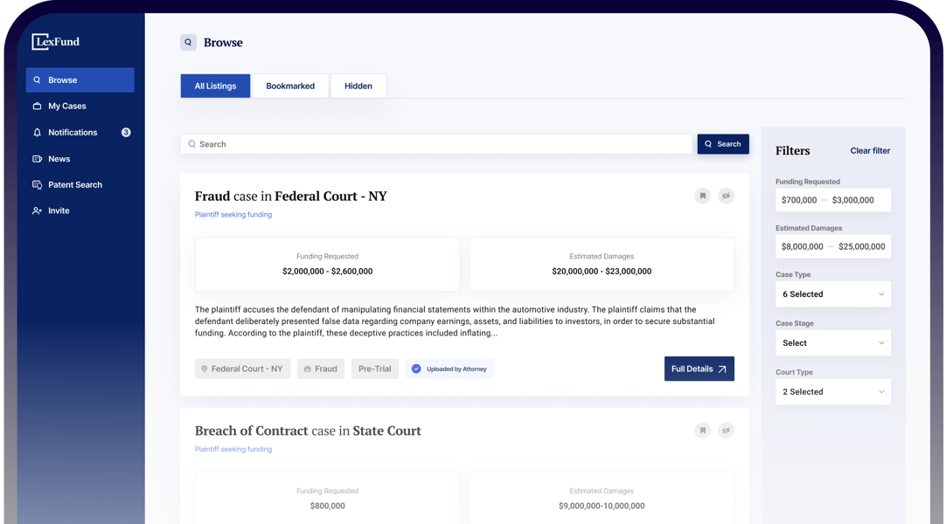Click the LexFund logo
The height and width of the screenshot is (524, 946).
[56, 41]
